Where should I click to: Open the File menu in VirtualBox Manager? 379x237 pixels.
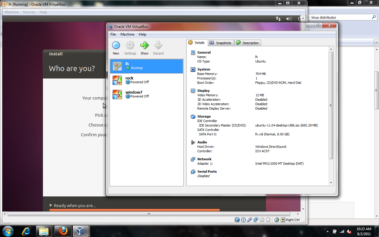coord(113,34)
